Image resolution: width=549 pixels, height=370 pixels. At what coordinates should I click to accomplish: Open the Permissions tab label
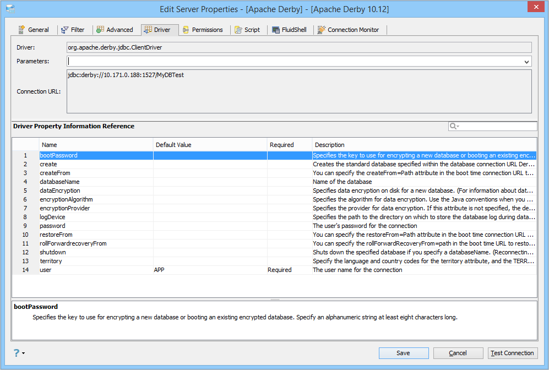207,30
